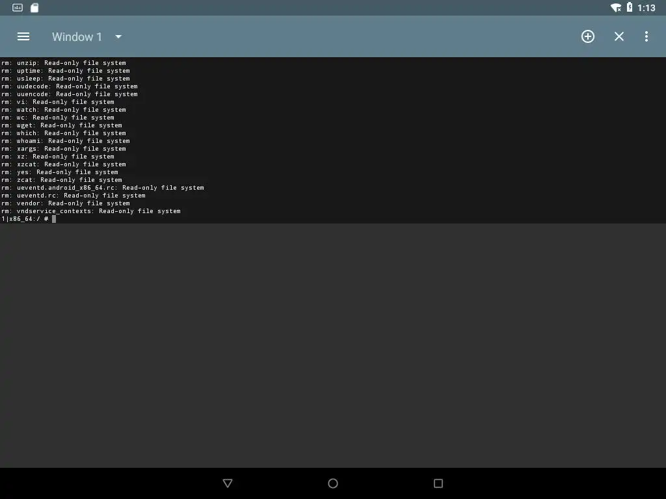Click the rm ueventd.rc error line
Image resolution: width=666 pixels, height=499 pixels.
(73, 195)
